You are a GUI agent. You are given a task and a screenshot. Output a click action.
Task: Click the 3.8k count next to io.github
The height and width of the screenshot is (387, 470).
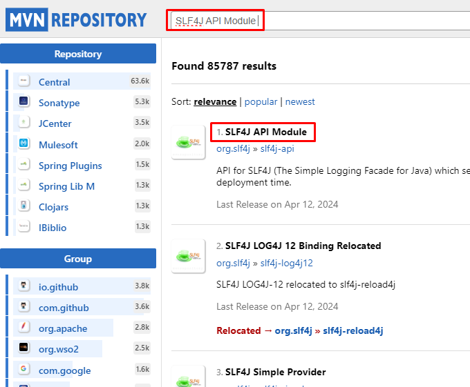pyautogui.click(x=142, y=286)
